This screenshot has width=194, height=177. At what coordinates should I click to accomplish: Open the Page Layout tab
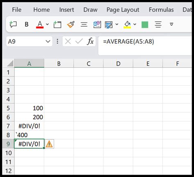[123, 10]
